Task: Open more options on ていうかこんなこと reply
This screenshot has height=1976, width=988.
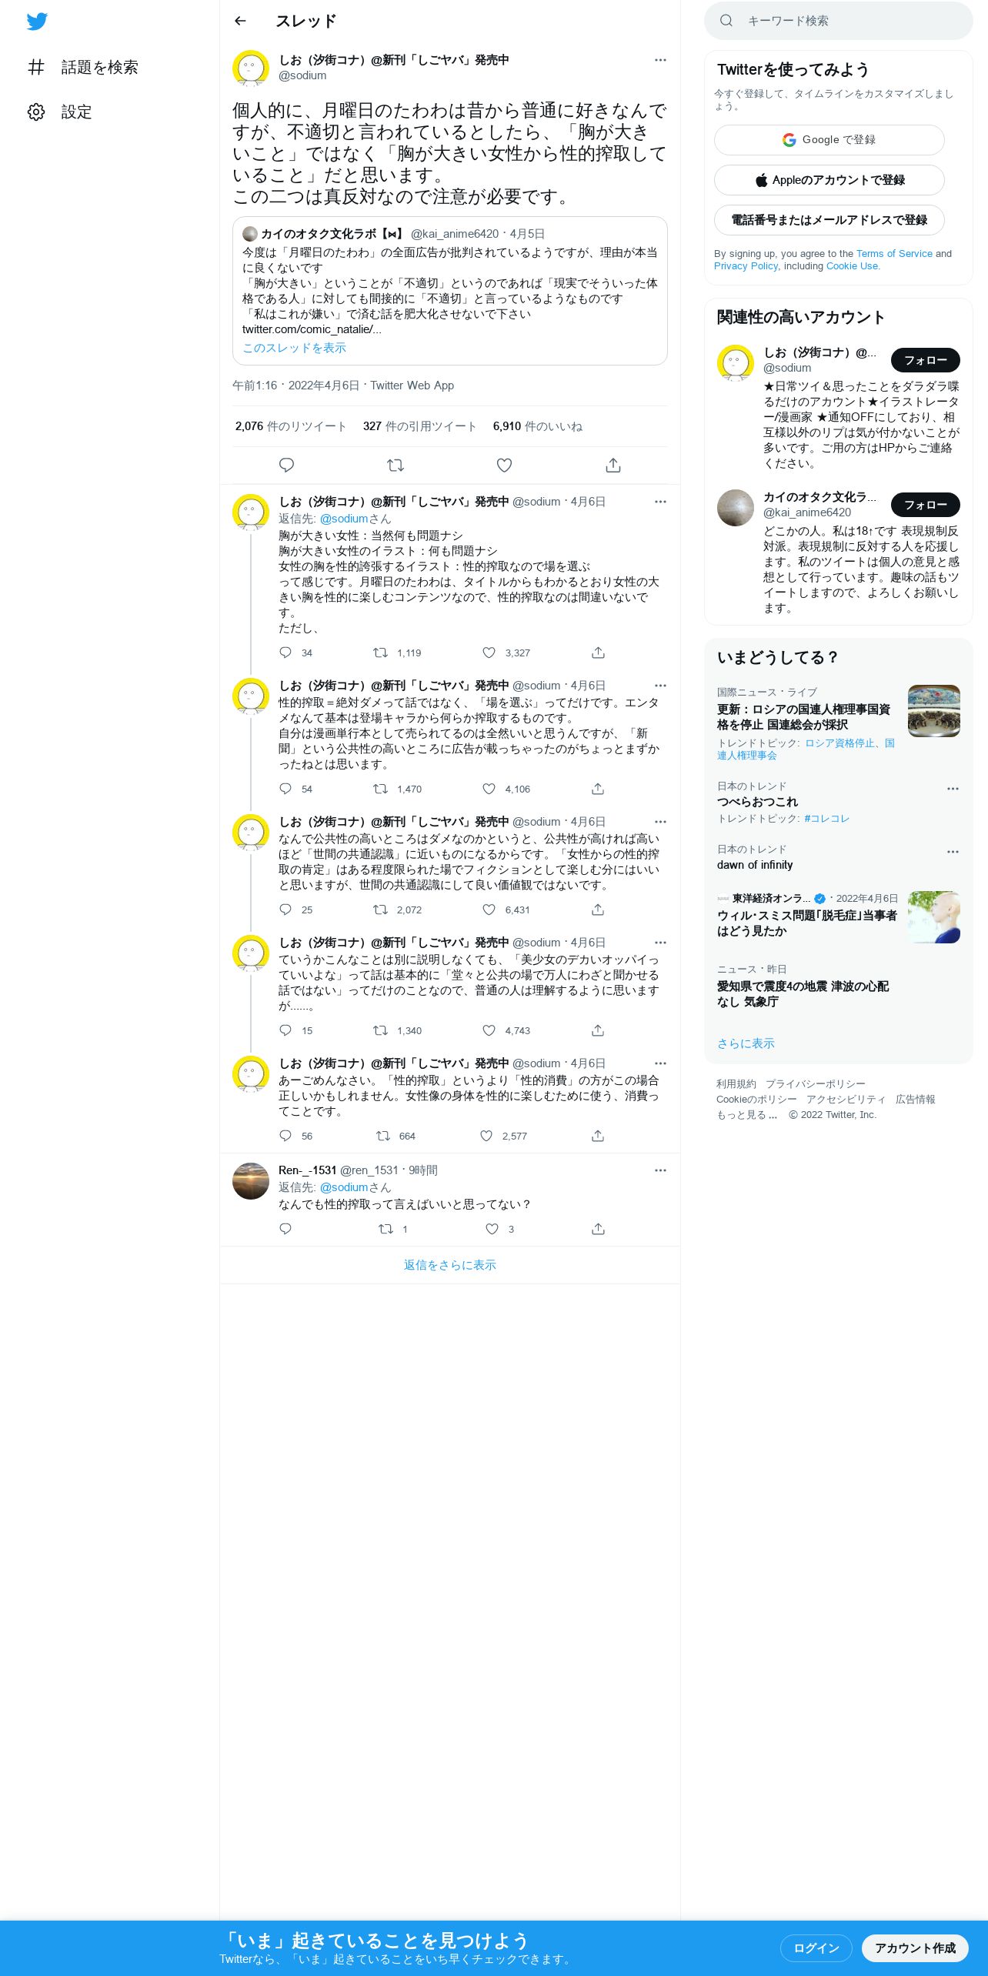Action: [x=660, y=943]
